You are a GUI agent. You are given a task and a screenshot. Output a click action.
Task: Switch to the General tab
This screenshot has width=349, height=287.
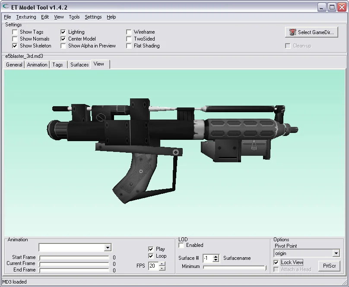tap(14, 65)
